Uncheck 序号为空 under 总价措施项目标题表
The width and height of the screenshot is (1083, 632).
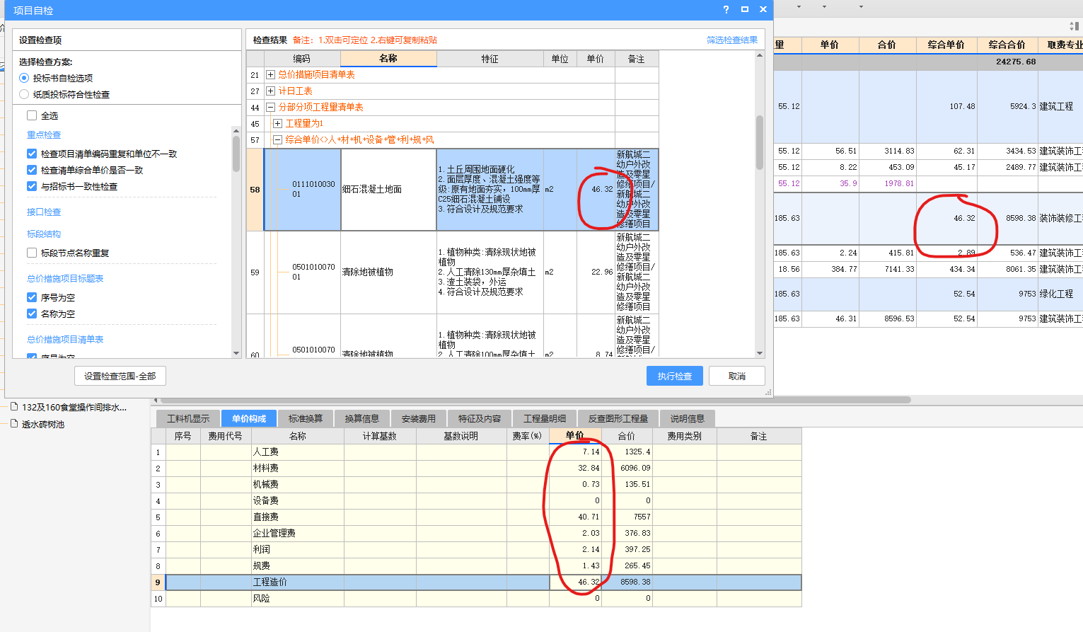pyautogui.click(x=32, y=297)
